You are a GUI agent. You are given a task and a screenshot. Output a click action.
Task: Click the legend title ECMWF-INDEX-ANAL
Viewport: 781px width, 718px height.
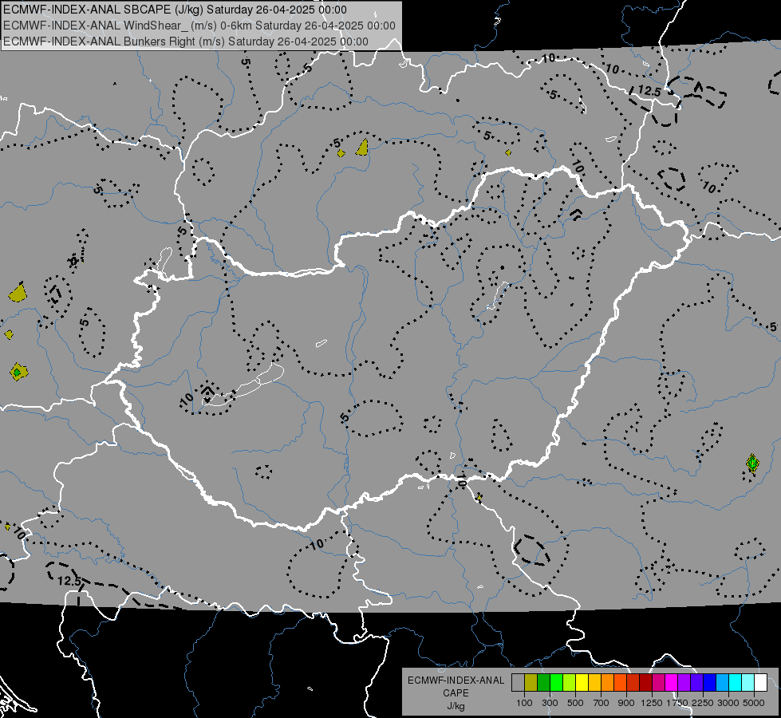point(456,681)
